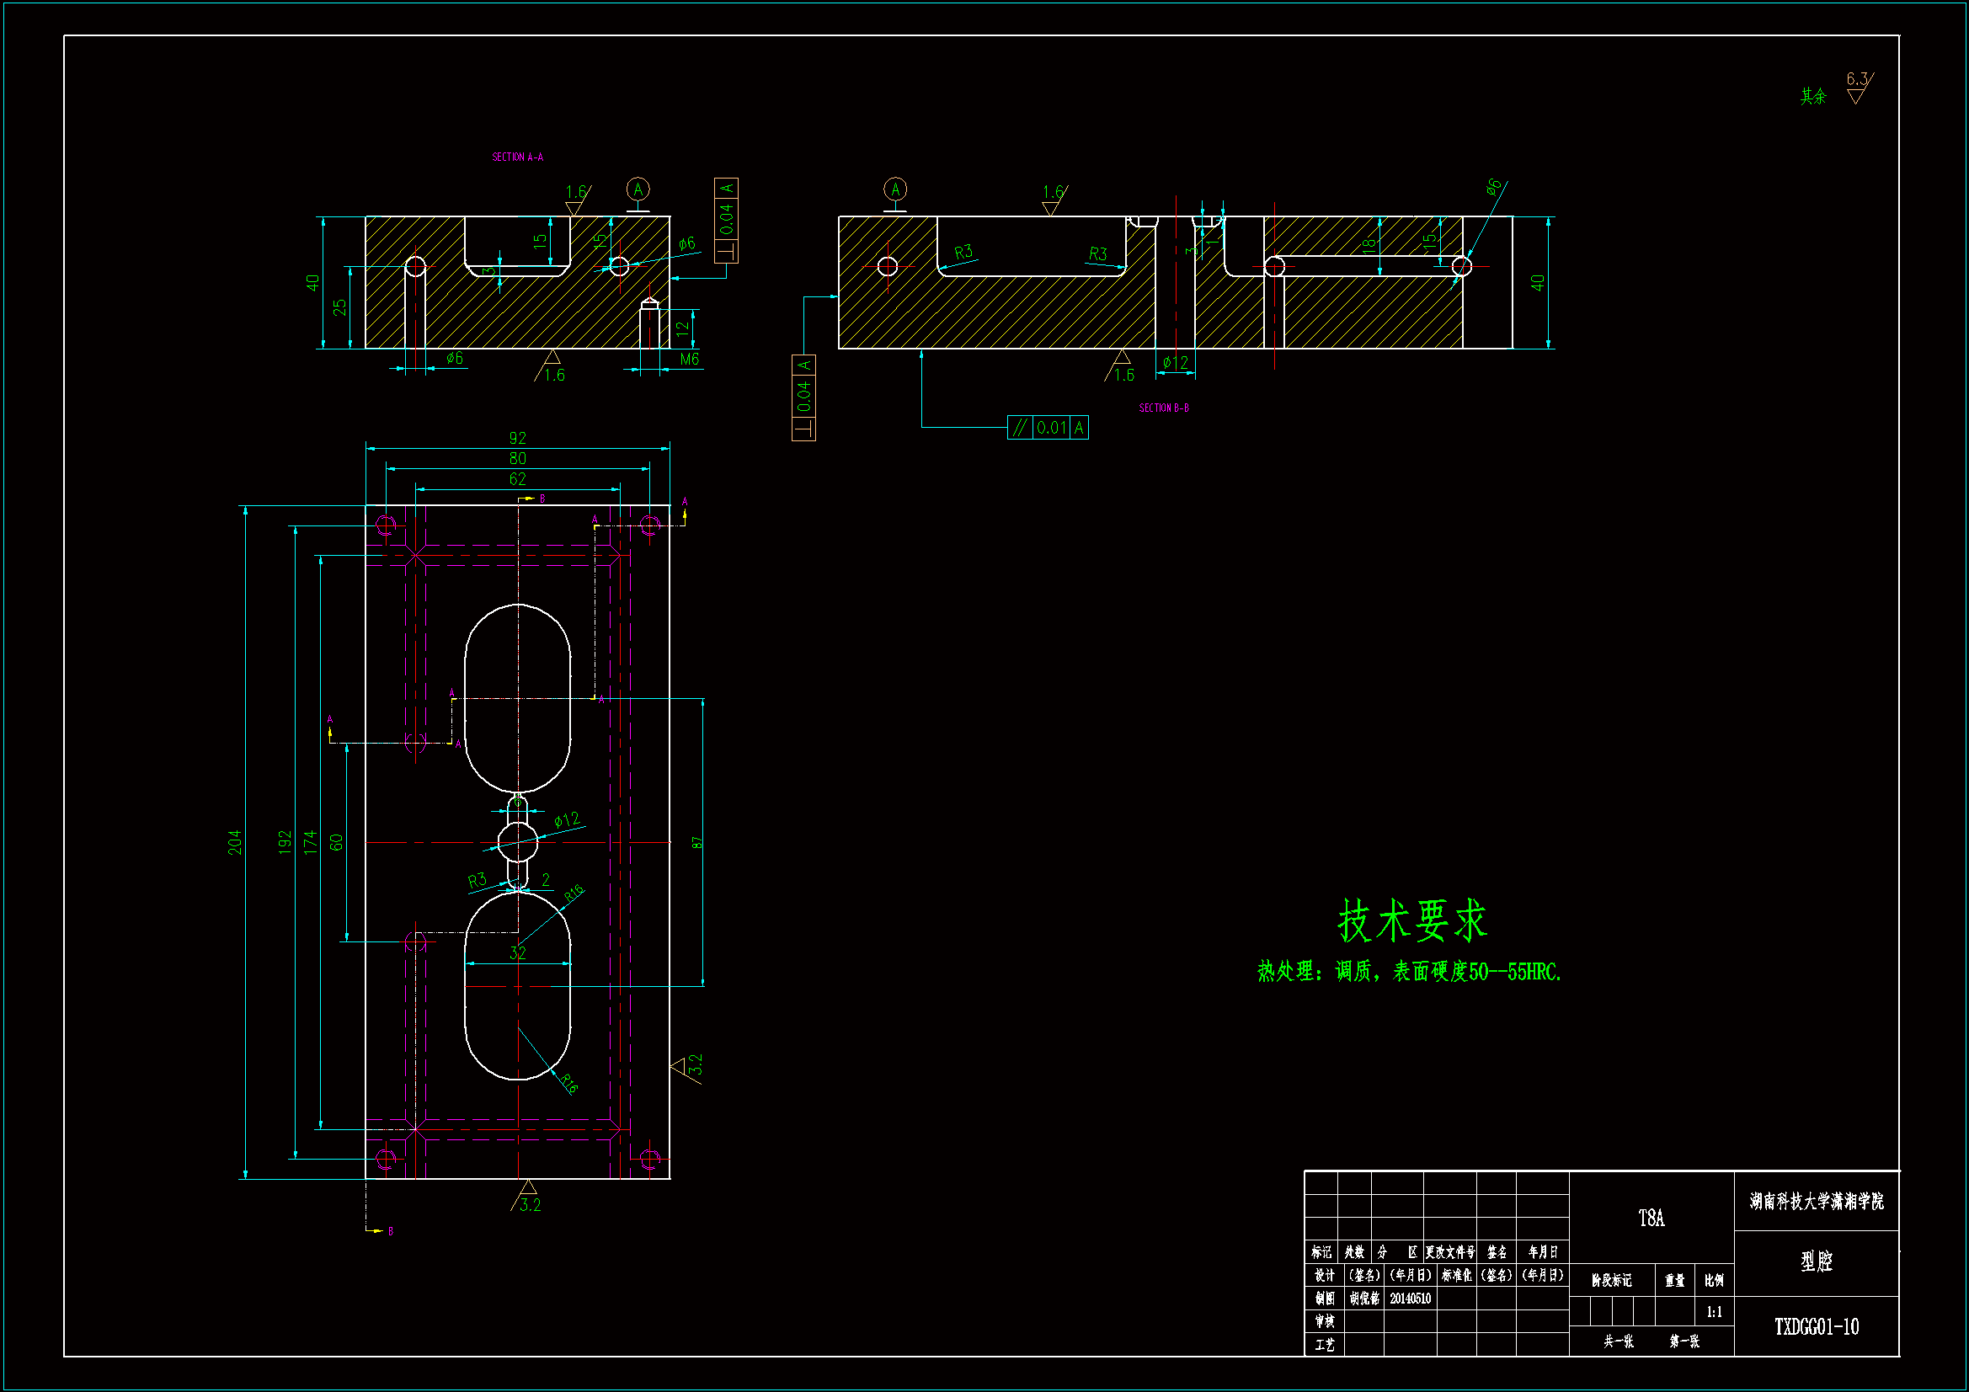Select the 204 overall length dimension
Viewport: 1969px width, 1392px height.
(235, 842)
